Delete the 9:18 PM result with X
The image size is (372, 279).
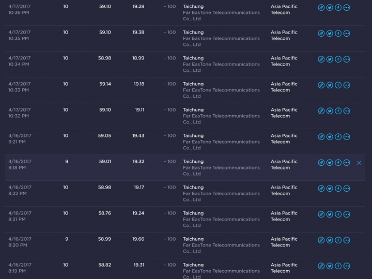359,163
